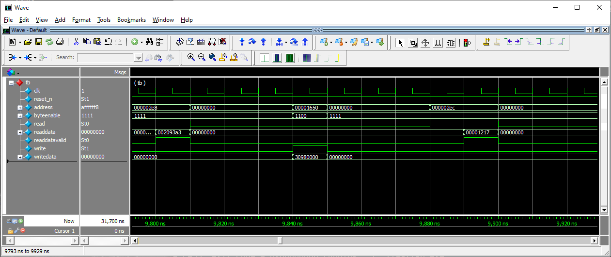Toggle the Zoom Mode box tool
The height and width of the screenshot is (257, 611).
pos(413,42)
